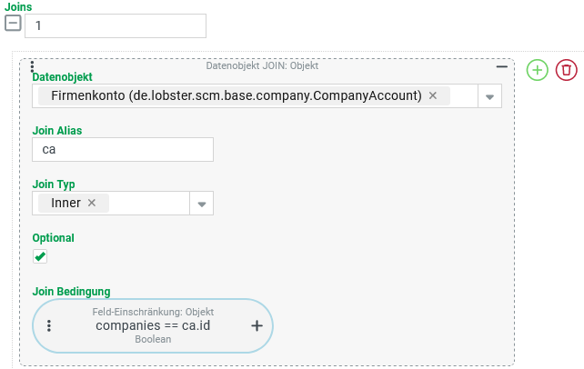
Task: Click the Joins count field showing 1
Action: click(x=116, y=25)
